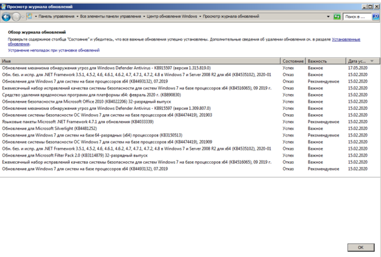The width and height of the screenshot is (381, 257).
Task: Open "Устранение неполадок при установке обновлений" link
Action: (54, 50)
